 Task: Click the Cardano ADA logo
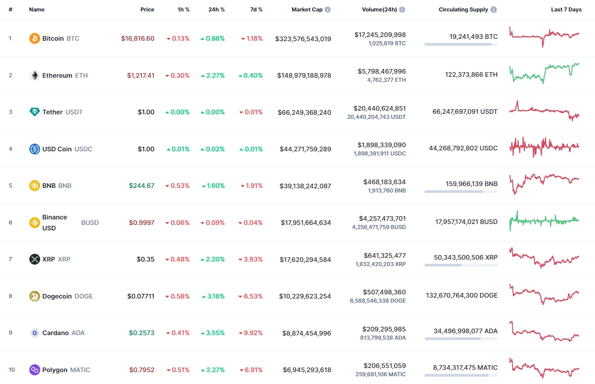[34, 333]
